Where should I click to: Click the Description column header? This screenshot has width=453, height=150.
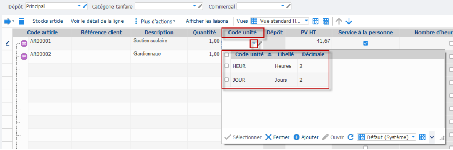tap(159, 32)
